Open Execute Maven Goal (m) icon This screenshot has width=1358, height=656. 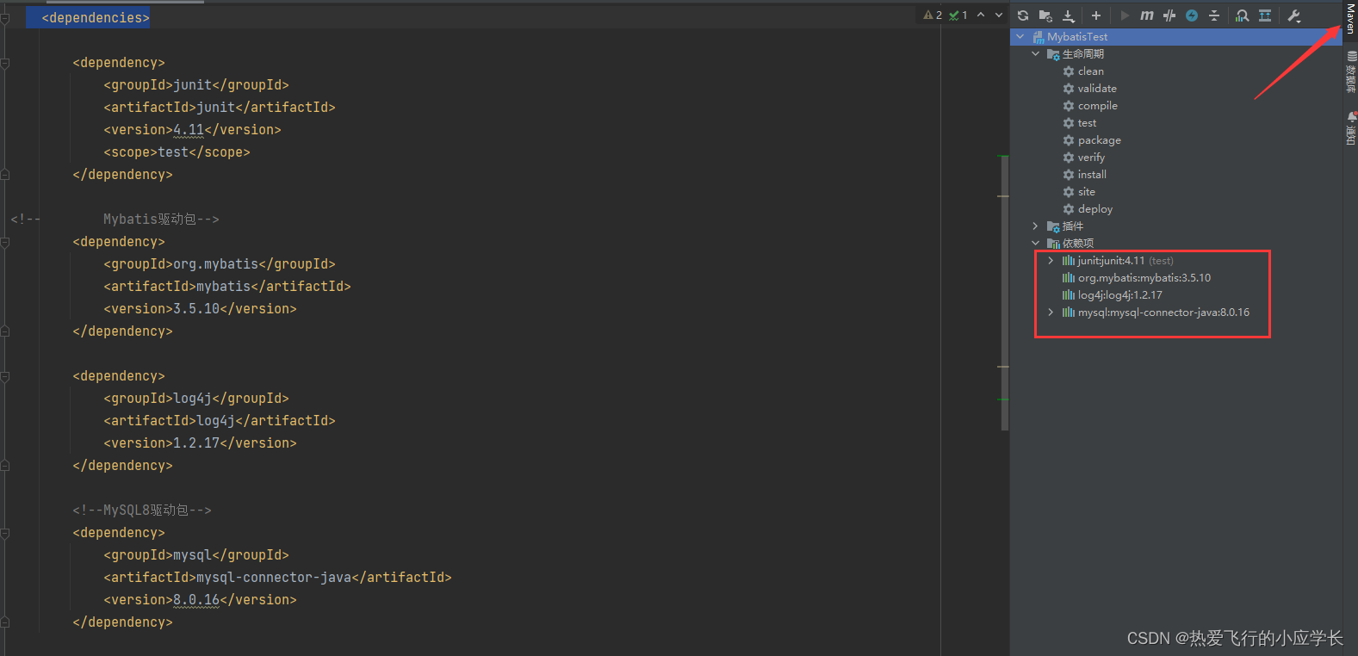1147,15
